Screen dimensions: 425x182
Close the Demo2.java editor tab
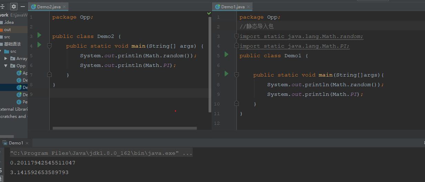pyautogui.click(x=64, y=7)
